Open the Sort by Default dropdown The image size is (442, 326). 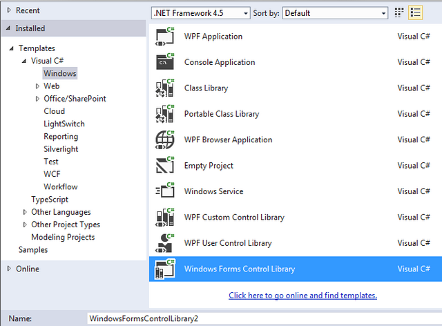coord(335,13)
